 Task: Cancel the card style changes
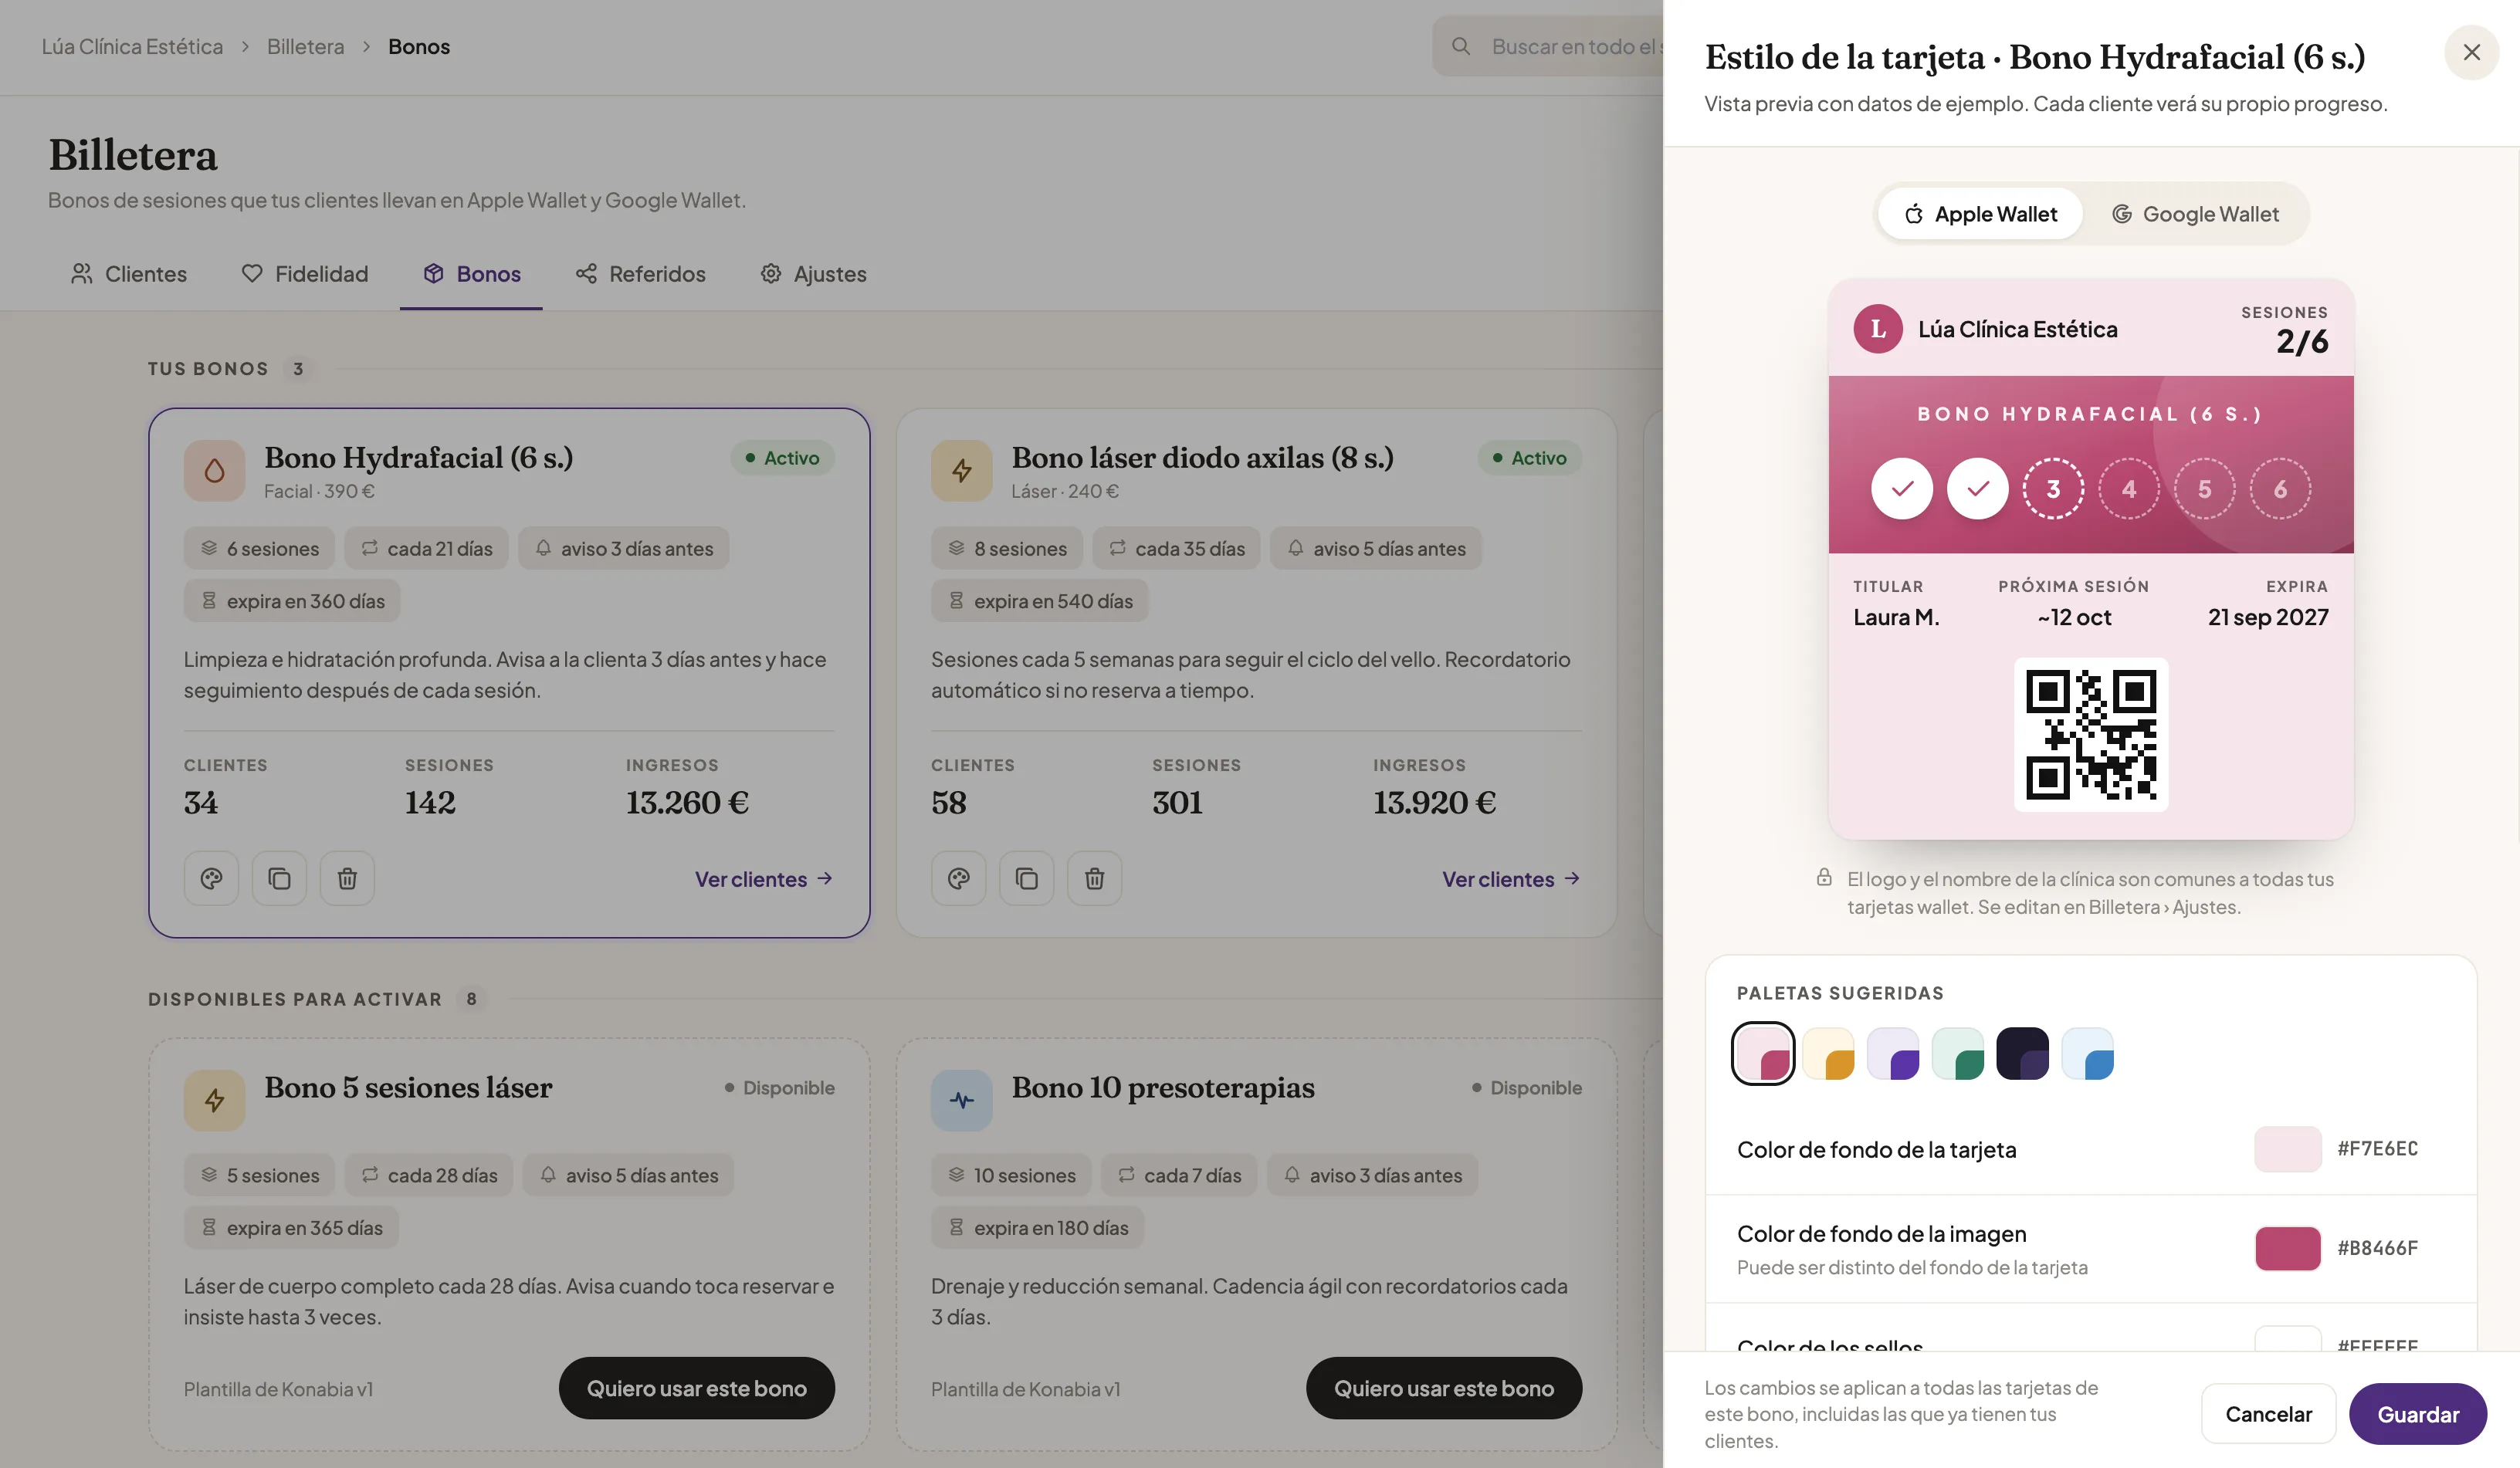(x=2268, y=1414)
